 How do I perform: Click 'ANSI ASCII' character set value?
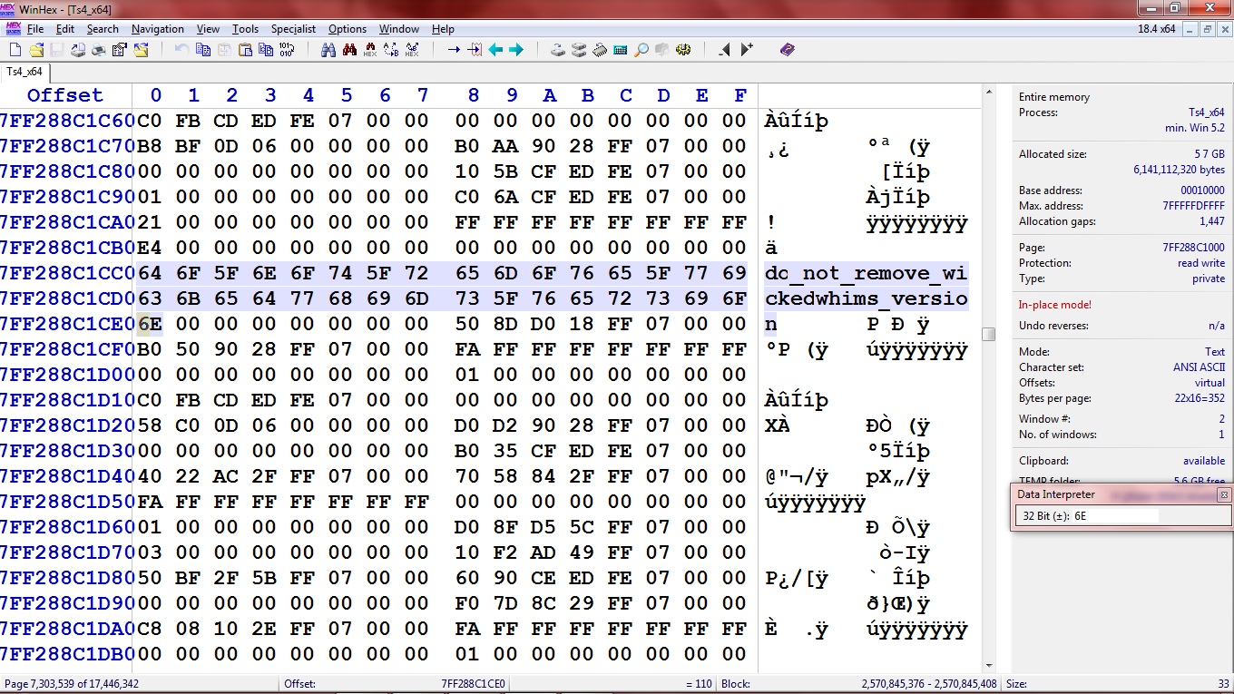1199,367
